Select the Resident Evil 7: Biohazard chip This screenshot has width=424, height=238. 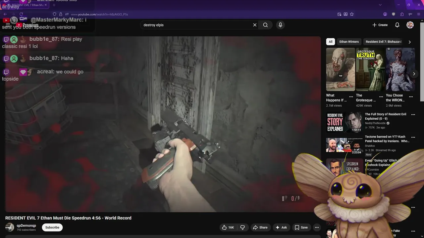(x=383, y=42)
